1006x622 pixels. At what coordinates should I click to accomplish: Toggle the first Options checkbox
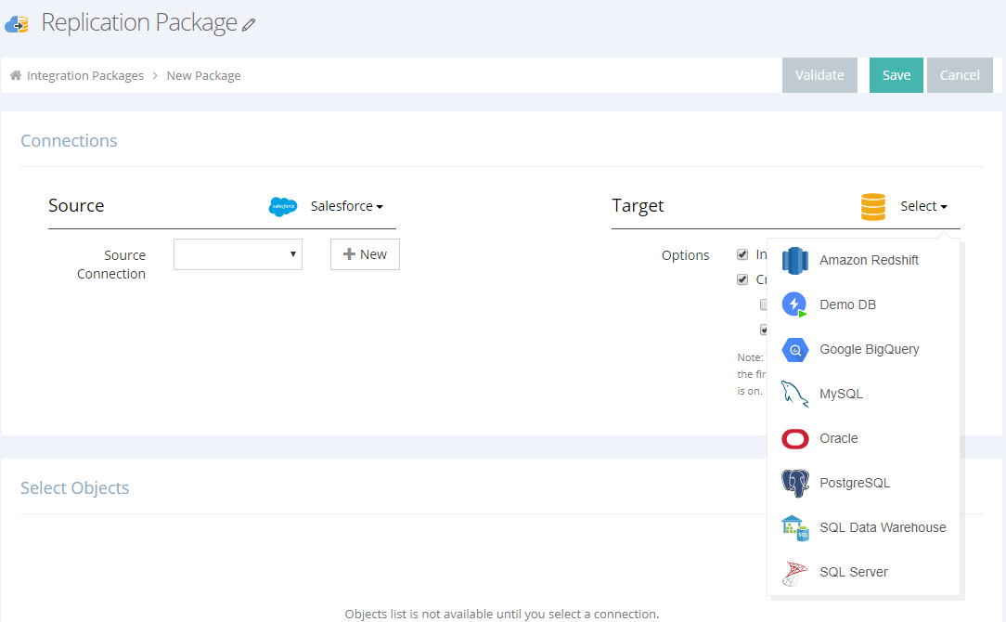pos(742,254)
